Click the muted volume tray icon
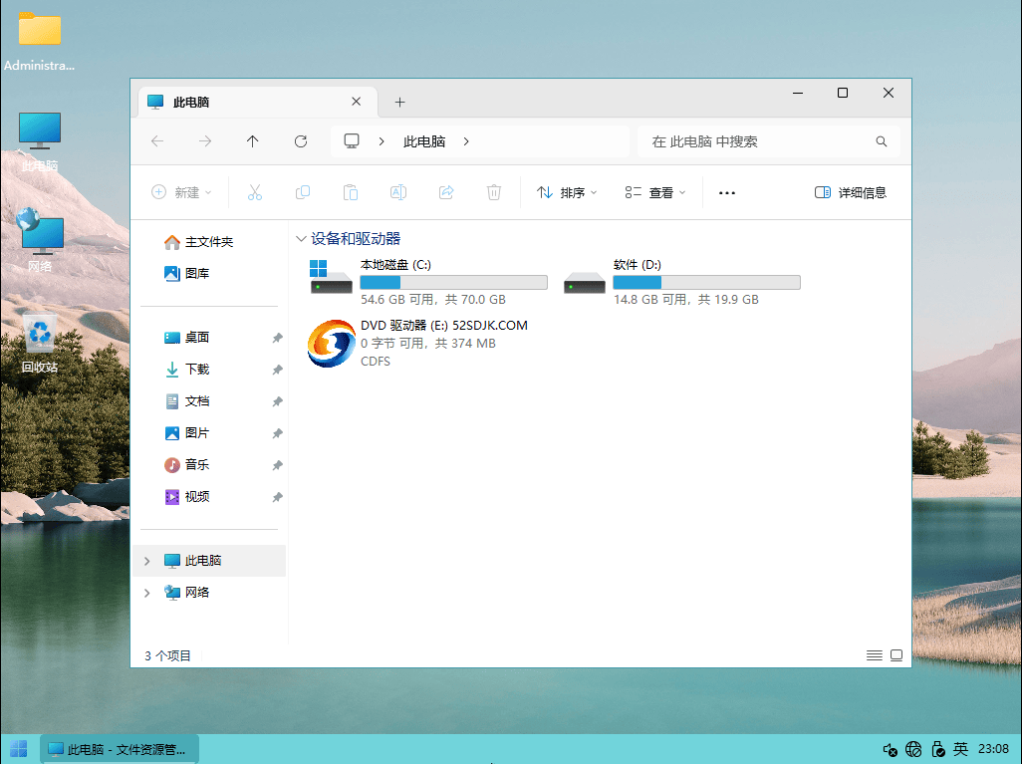The image size is (1022, 764). [x=890, y=750]
